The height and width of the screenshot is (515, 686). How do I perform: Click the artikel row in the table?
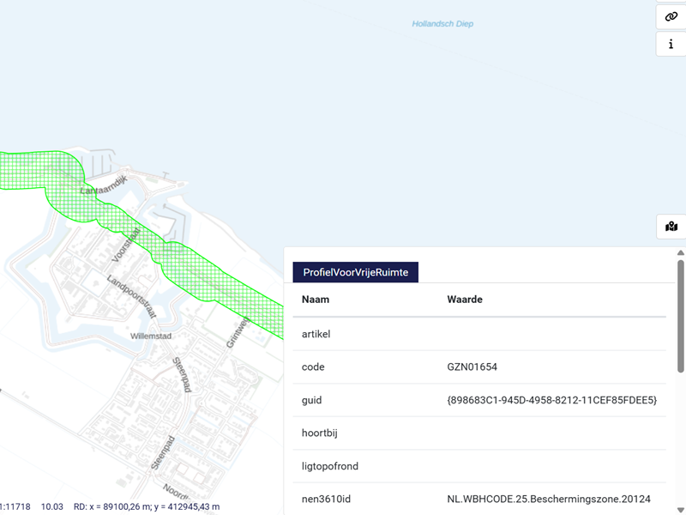[x=316, y=334]
